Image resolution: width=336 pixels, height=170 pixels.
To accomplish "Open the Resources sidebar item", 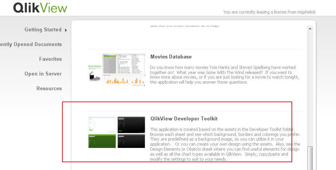I will pyautogui.click(x=49, y=88).
